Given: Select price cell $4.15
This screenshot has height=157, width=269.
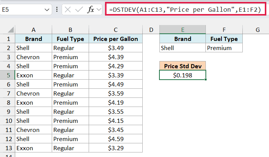Looking at the screenshot, I should pyautogui.click(x=116, y=121).
